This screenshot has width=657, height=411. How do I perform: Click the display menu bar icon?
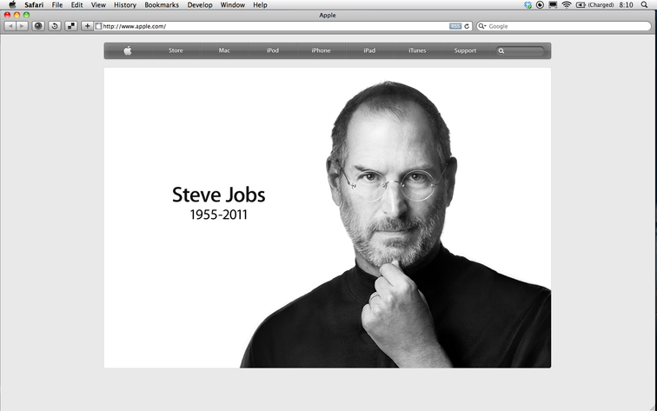click(x=553, y=5)
